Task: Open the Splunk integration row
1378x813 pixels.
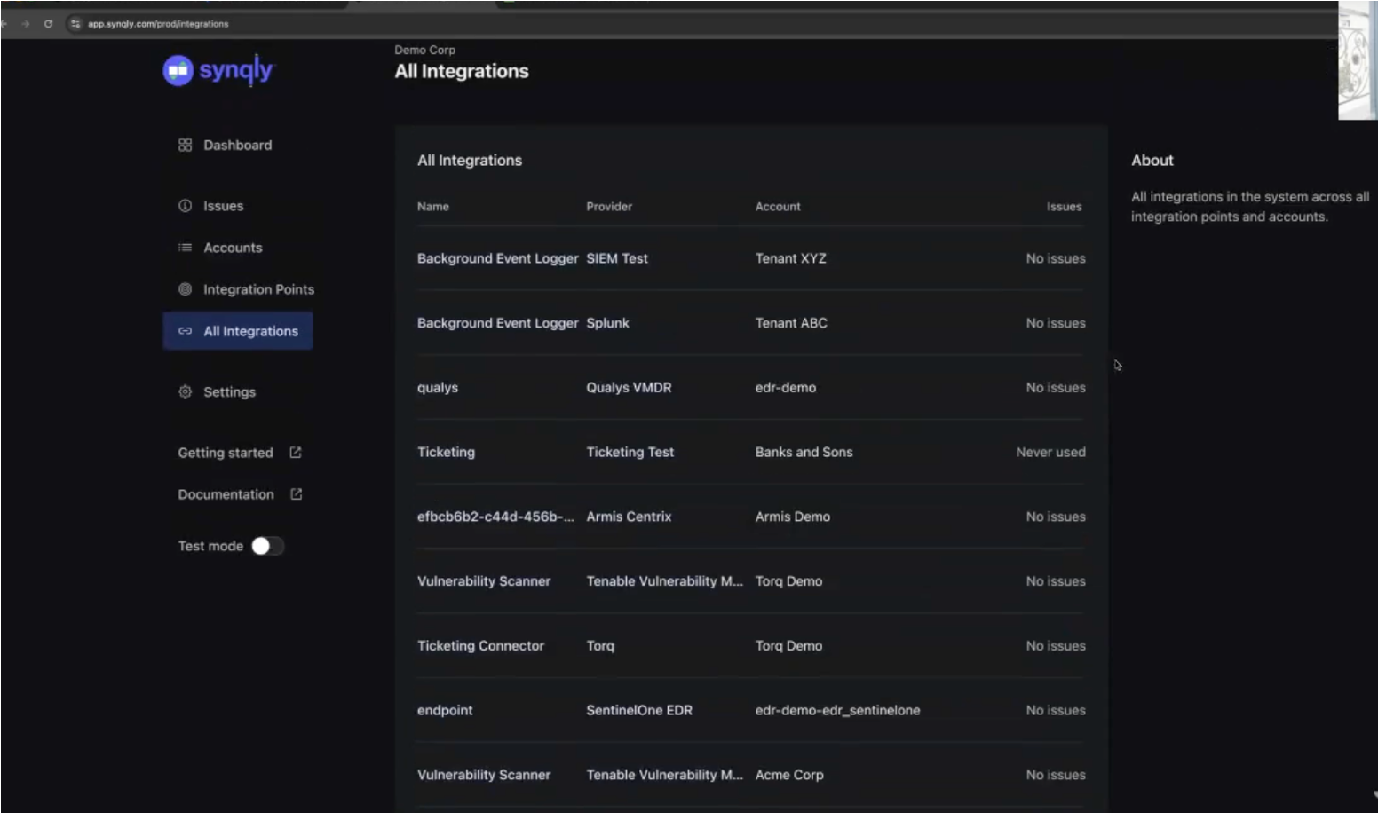Action: click(607, 323)
